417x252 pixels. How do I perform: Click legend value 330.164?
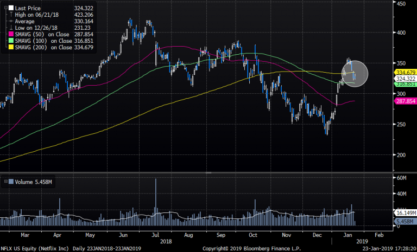pyautogui.click(x=84, y=21)
